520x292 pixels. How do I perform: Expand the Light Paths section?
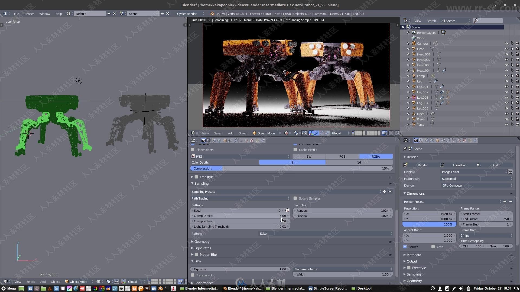tap(202, 248)
